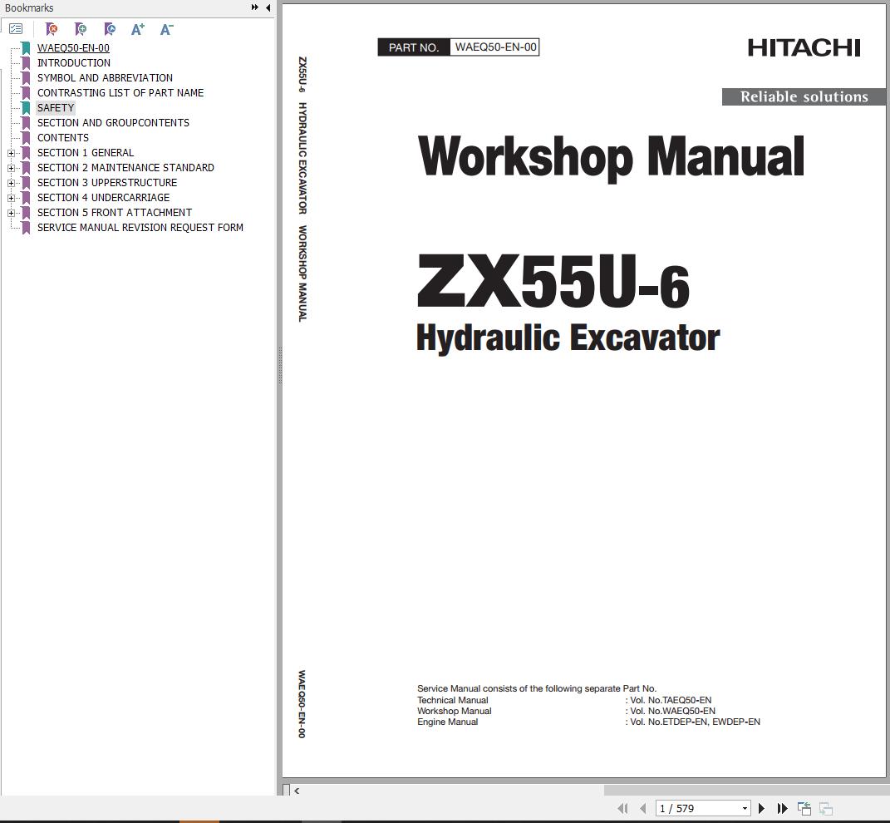Open the WAEQ50-EN-00 bookmark
This screenshot has height=823, width=890.
(x=73, y=47)
